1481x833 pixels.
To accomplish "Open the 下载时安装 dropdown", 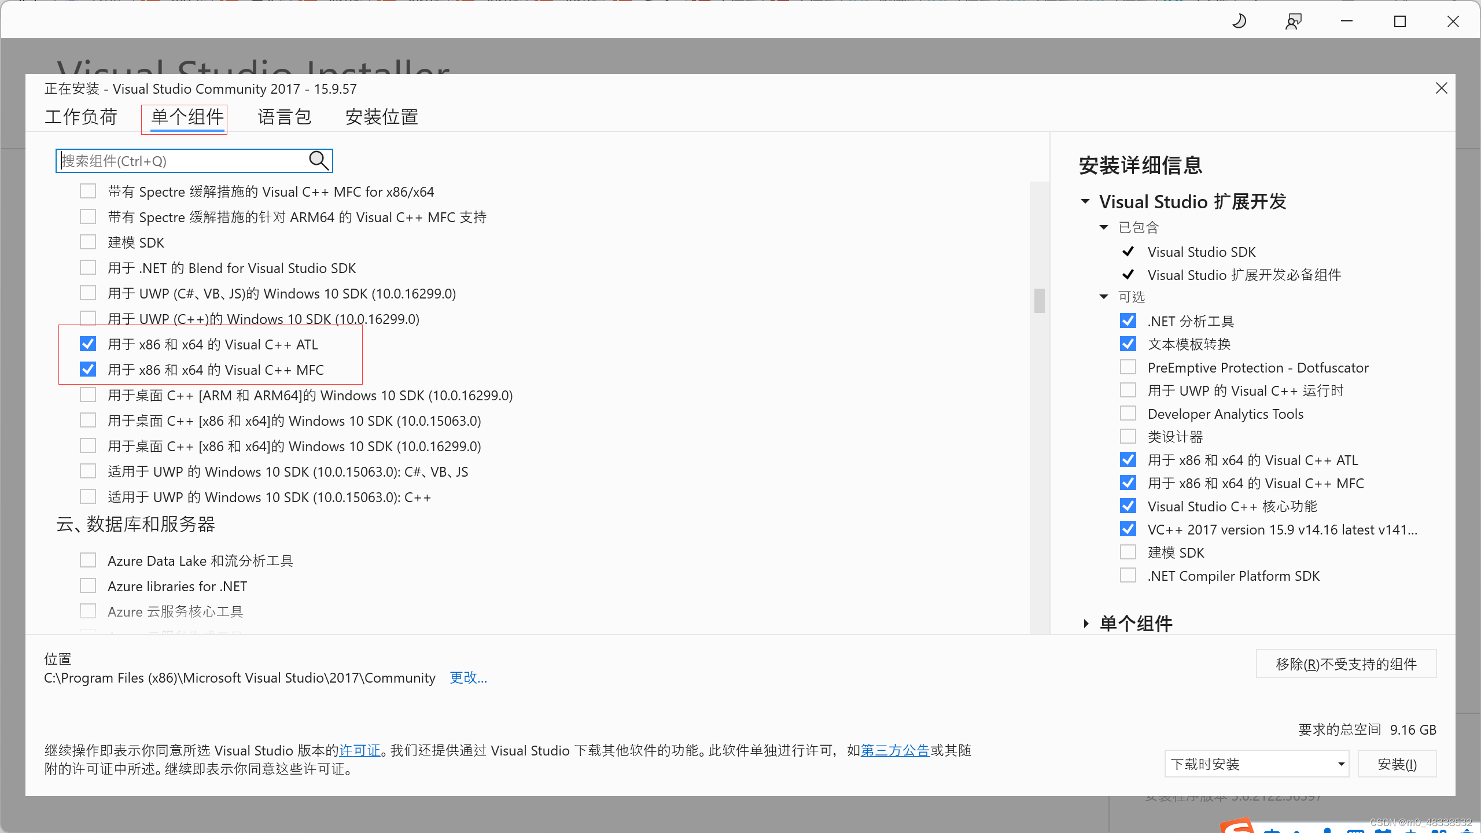I will (1257, 764).
